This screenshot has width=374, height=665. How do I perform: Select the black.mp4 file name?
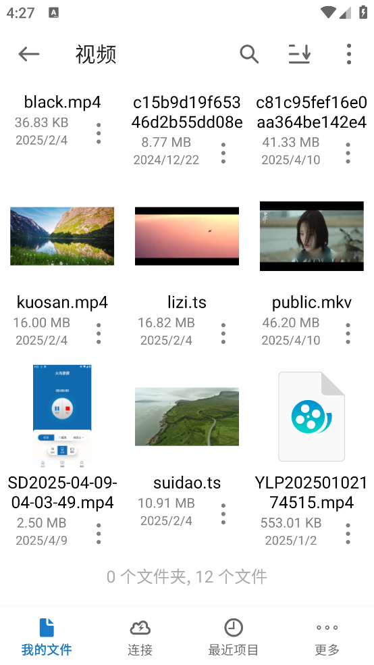pos(62,102)
